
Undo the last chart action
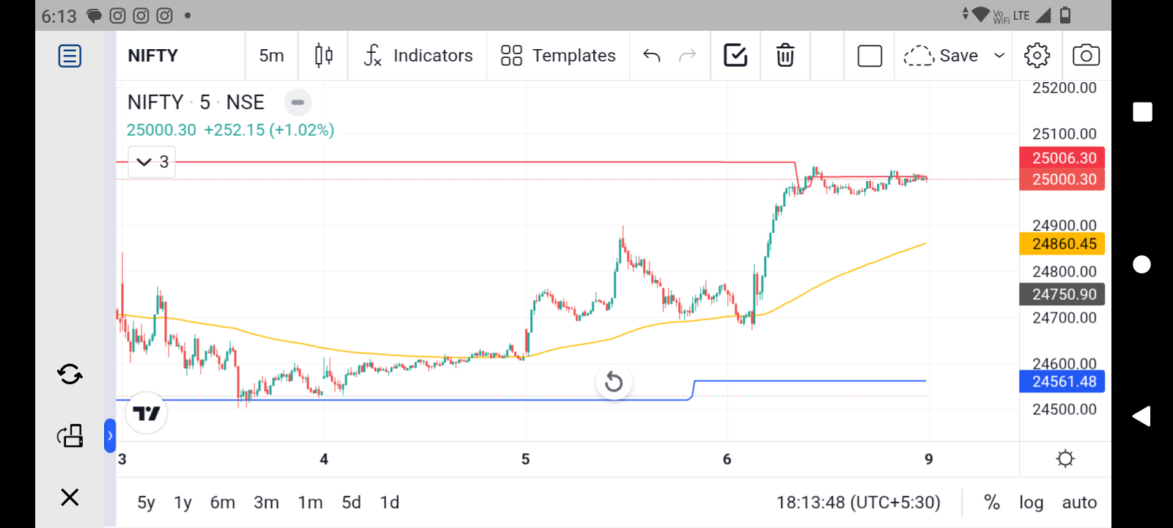tap(652, 56)
